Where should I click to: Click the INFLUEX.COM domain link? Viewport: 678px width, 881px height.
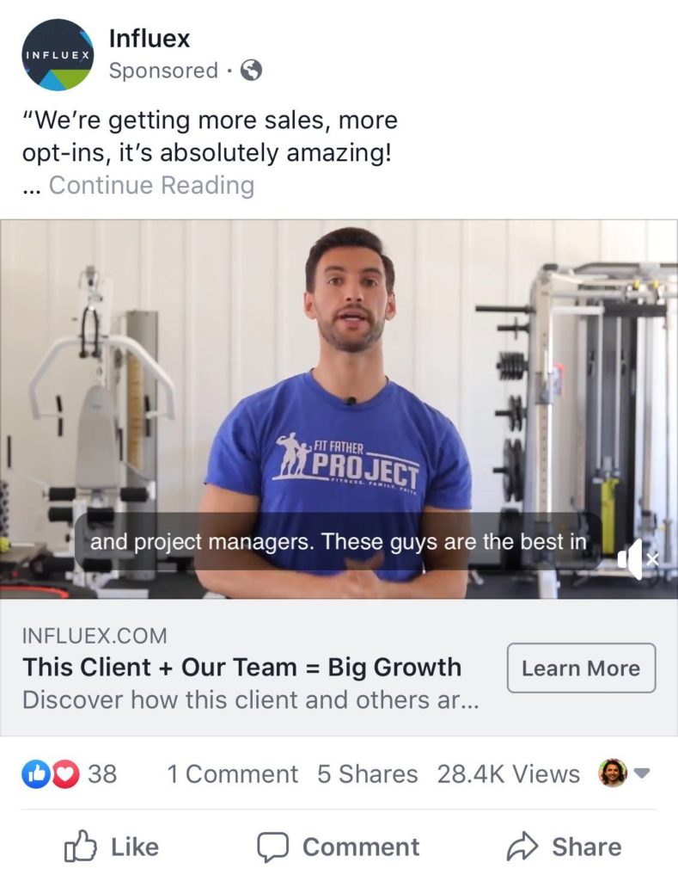(95, 636)
